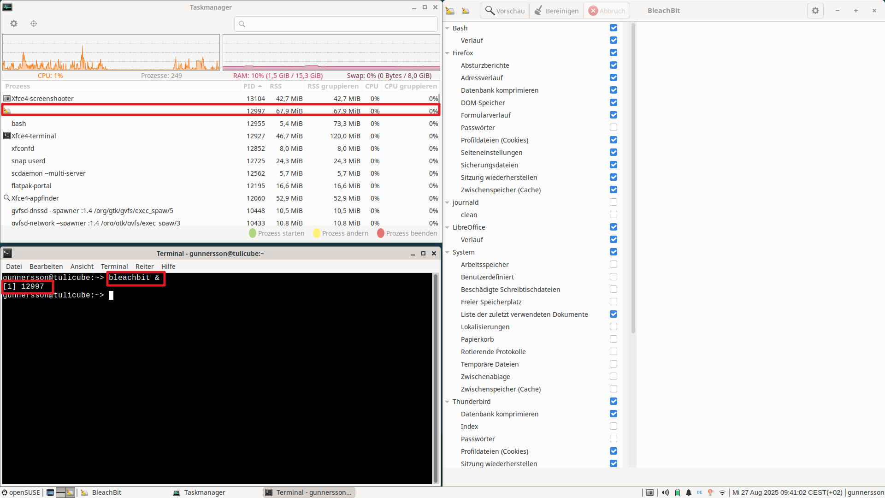
Task: Open the notifications bell tray icon
Action: point(689,492)
